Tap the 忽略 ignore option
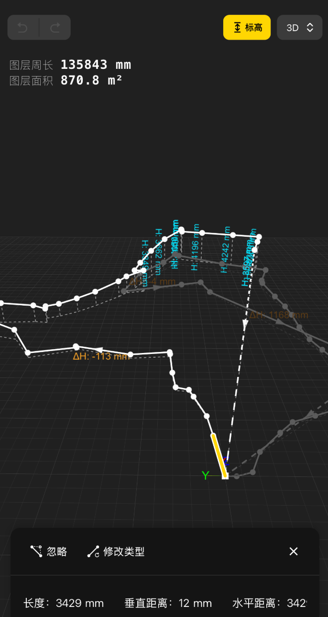The height and width of the screenshot is (617, 328). (x=49, y=551)
